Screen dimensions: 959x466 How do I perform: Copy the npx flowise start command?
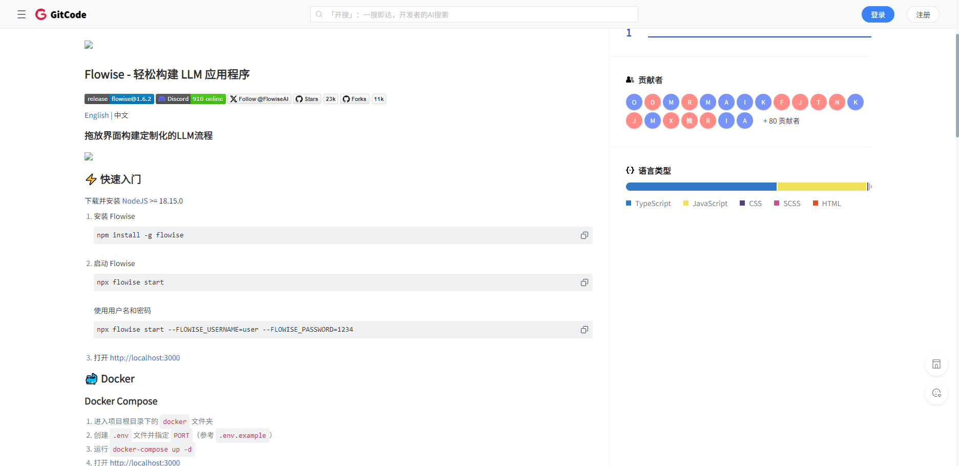[584, 282]
